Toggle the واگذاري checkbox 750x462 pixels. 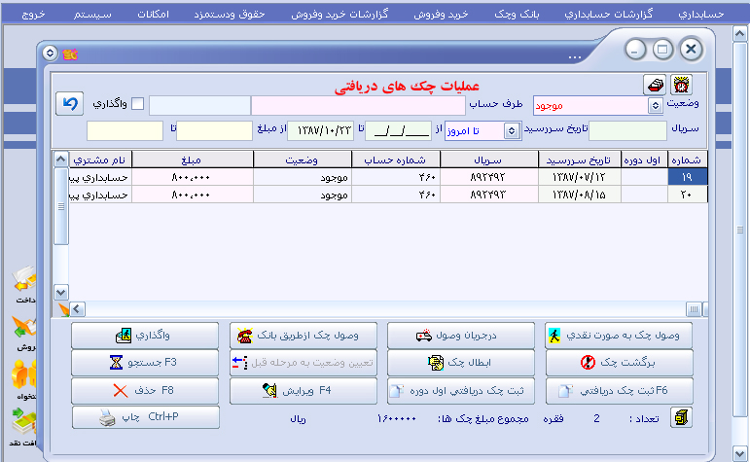[137, 104]
